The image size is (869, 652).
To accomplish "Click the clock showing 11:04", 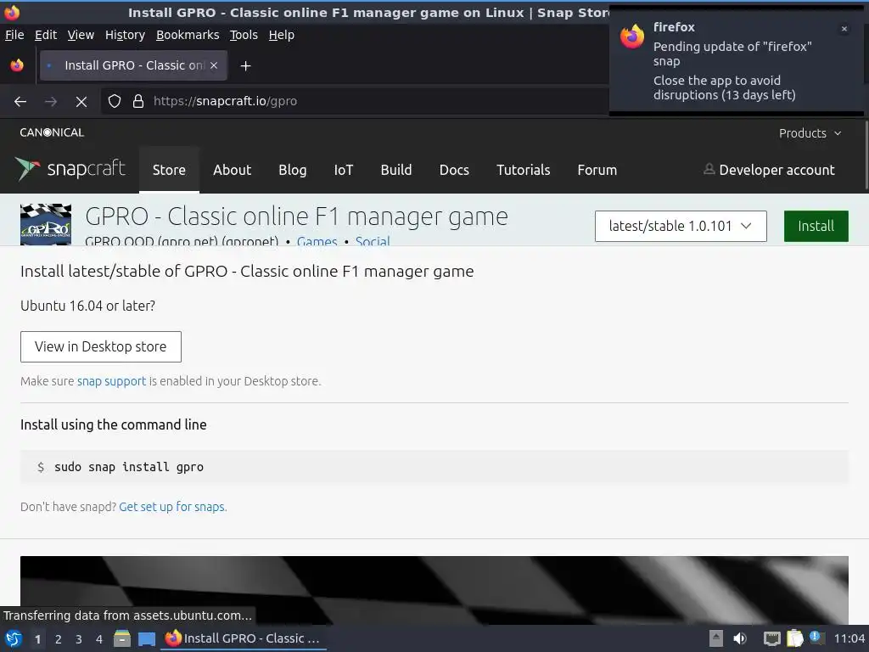I will point(849,638).
